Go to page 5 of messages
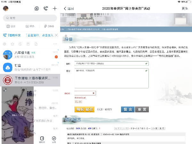Viewport: 192px width, 144px height. tap(137, 128)
